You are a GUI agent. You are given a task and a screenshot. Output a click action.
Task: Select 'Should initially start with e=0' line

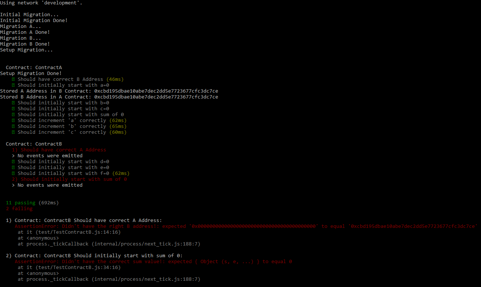click(60, 168)
